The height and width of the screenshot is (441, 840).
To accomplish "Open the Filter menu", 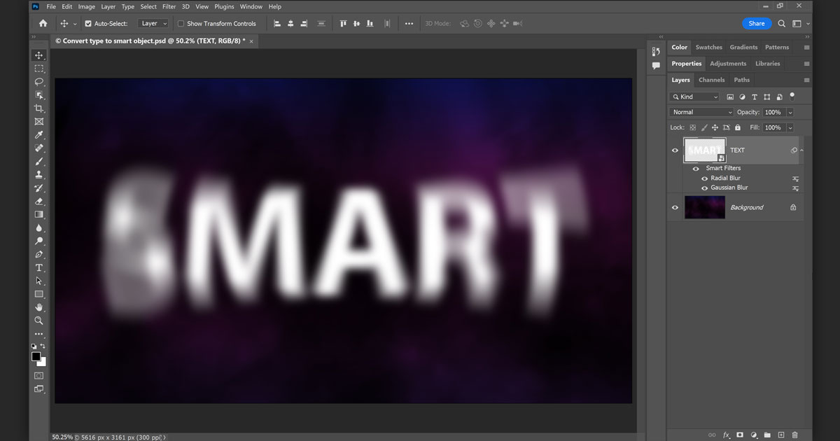I will tap(169, 6).
